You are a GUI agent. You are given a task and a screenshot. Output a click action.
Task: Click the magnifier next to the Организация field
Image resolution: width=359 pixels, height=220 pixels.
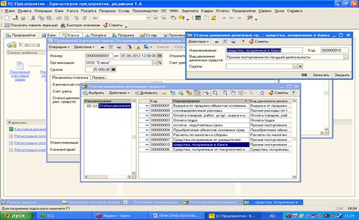160,63
